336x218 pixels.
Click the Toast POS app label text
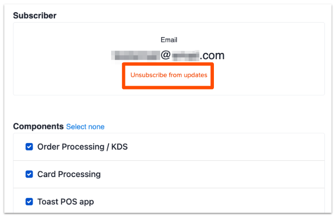[65, 202]
